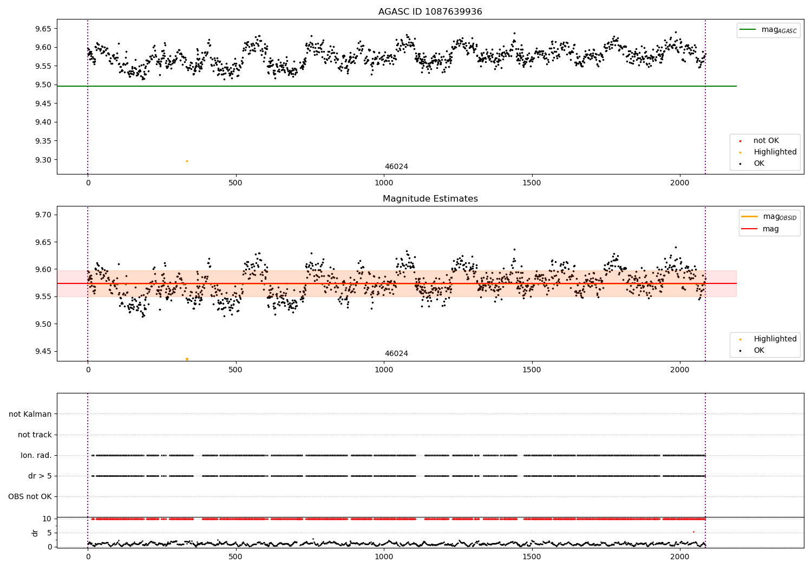The width and height of the screenshot is (812, 569).
Task: Click "Highlighted" legend label in Magnitude Estimates plot
Action: pyautogui.click(x=775, y=339)
